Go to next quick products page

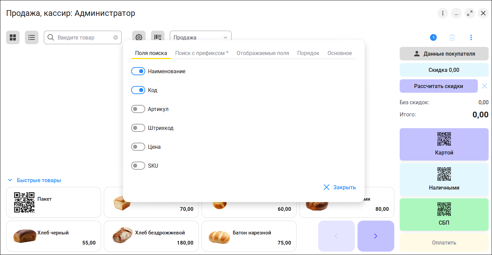(376, 236)
